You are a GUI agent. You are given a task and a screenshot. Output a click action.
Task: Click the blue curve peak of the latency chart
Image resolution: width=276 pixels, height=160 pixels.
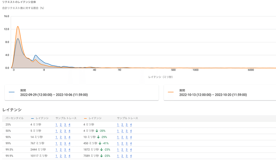coord(18,39)
